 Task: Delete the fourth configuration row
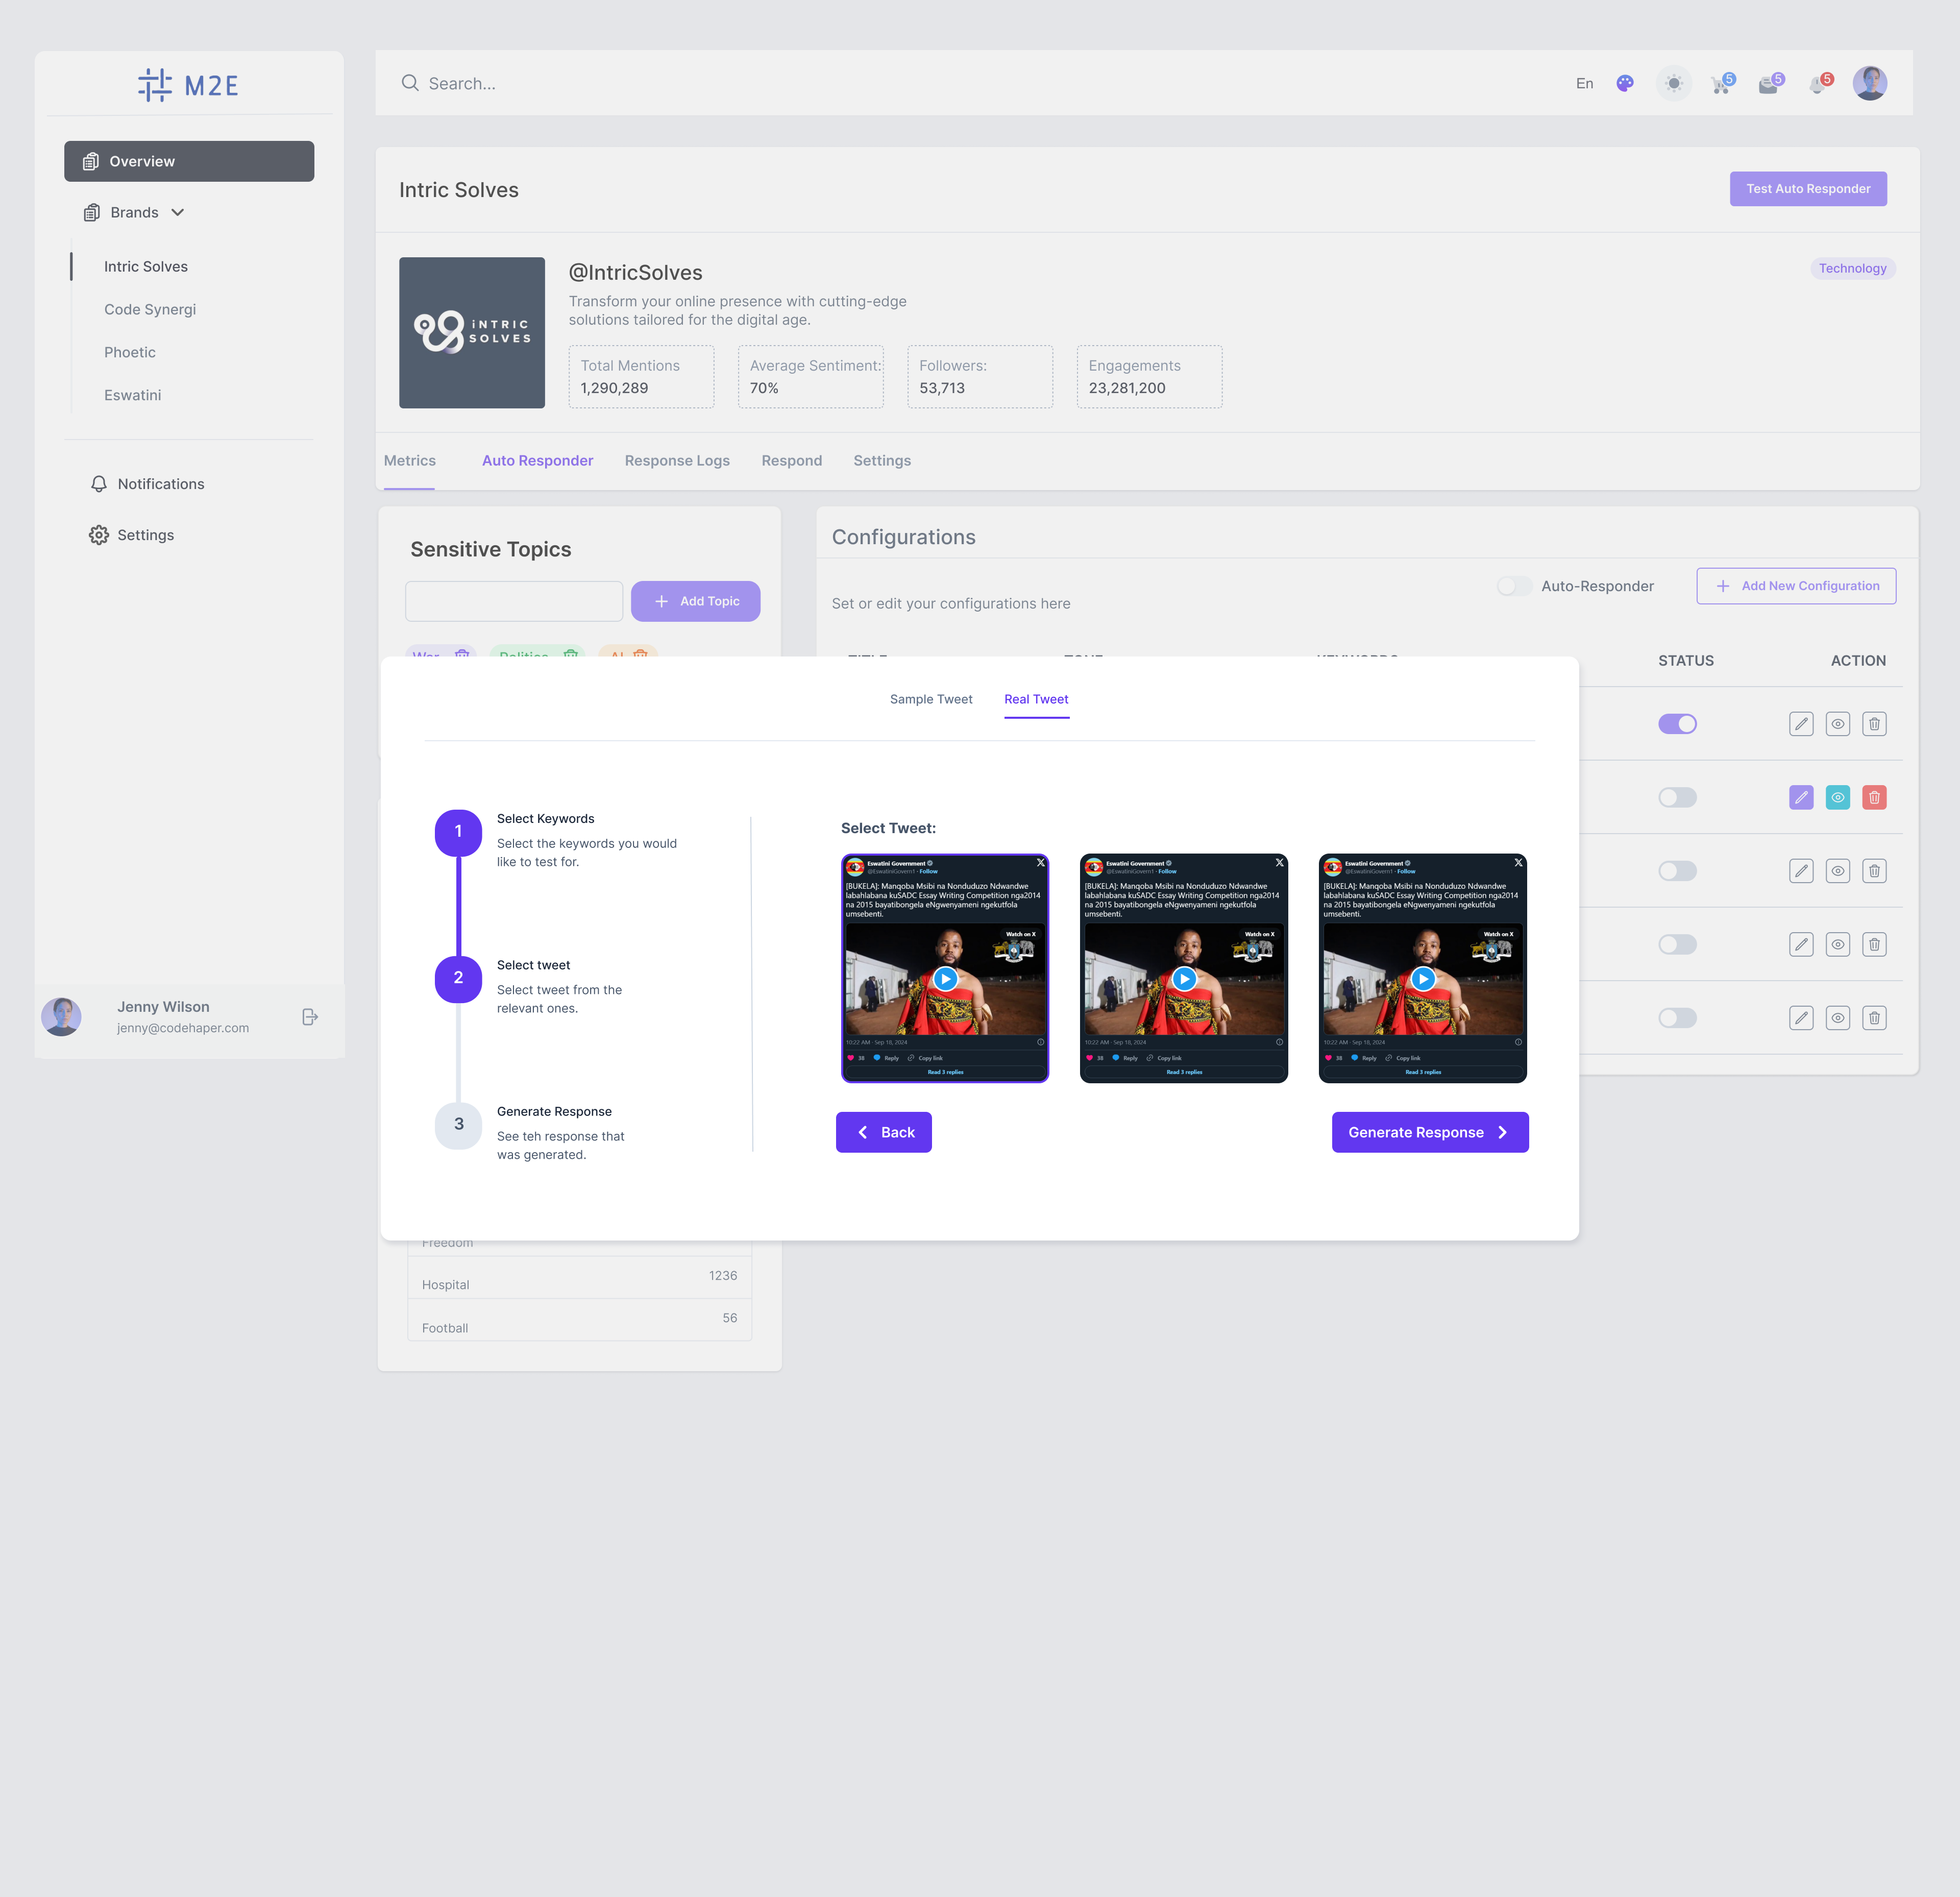click(x=1874, y=944)
